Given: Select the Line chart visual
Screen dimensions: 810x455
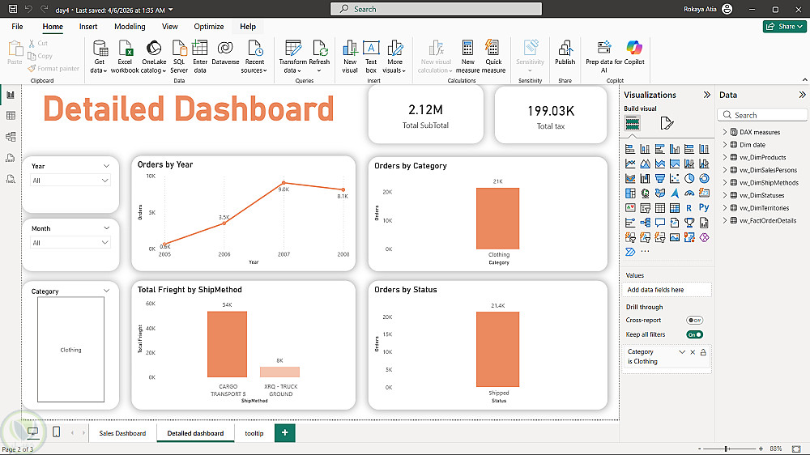Looking at the screenshot, I should click(630, 164).
